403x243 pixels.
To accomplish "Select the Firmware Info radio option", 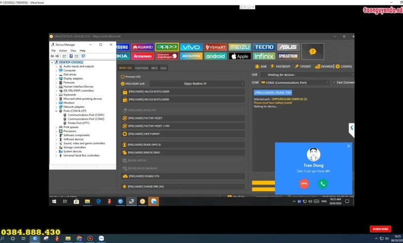I will pyautogui.click(x=122, y=76).
